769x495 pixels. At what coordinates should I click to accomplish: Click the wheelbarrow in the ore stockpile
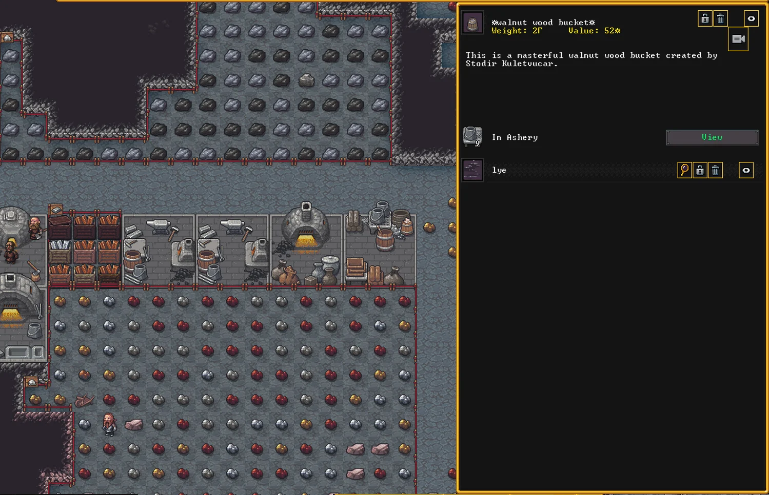pos(84,400)
